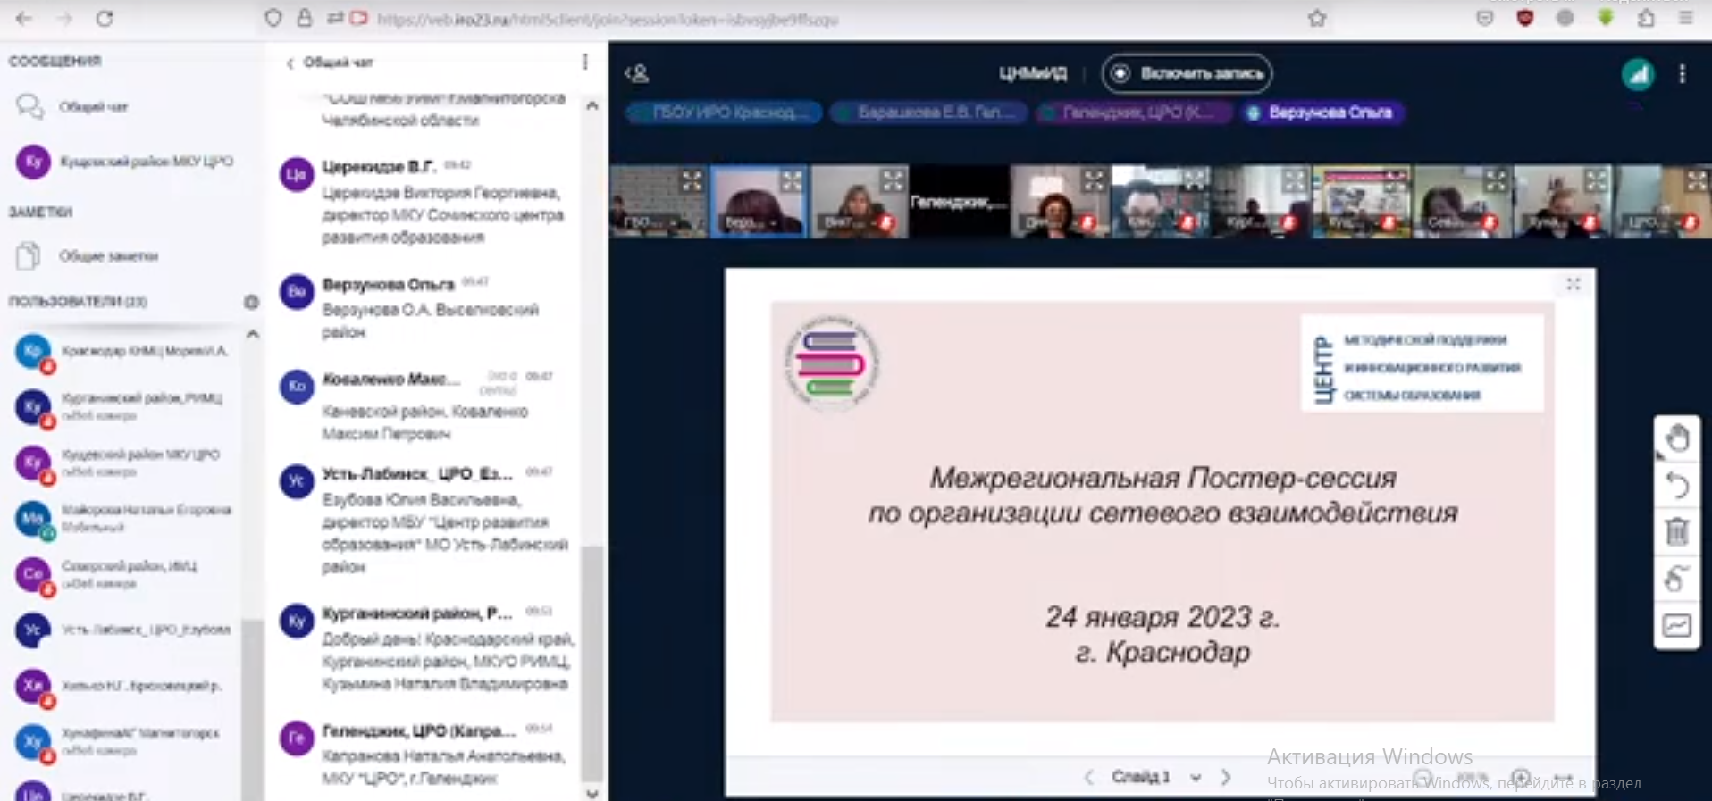Viewport: 1712px width, 801px height.
Task: Toggle fullscreen on the presentation slide
Action: point(1574,284)
